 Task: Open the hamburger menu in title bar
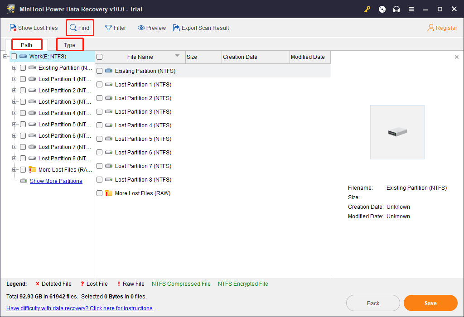click(411, 9)
